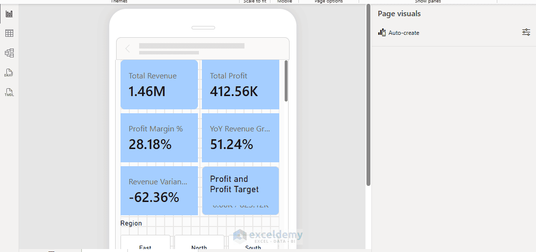Select the YoY Revenue Growth card

coord(240,138)
